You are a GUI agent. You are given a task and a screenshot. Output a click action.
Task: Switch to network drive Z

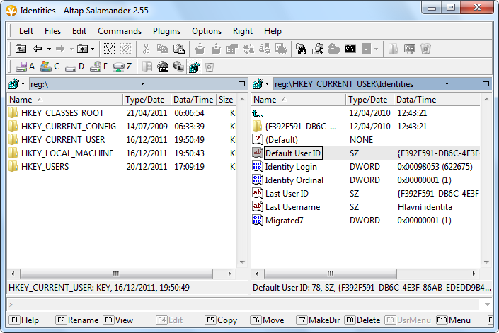122,66
